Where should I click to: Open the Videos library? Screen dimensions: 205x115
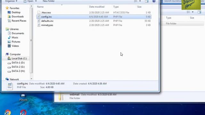tap(15, 46)
